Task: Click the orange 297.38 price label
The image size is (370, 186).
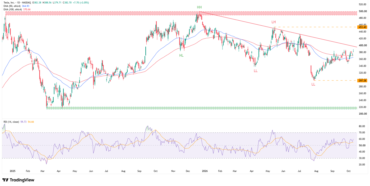Action: [362, 80]
